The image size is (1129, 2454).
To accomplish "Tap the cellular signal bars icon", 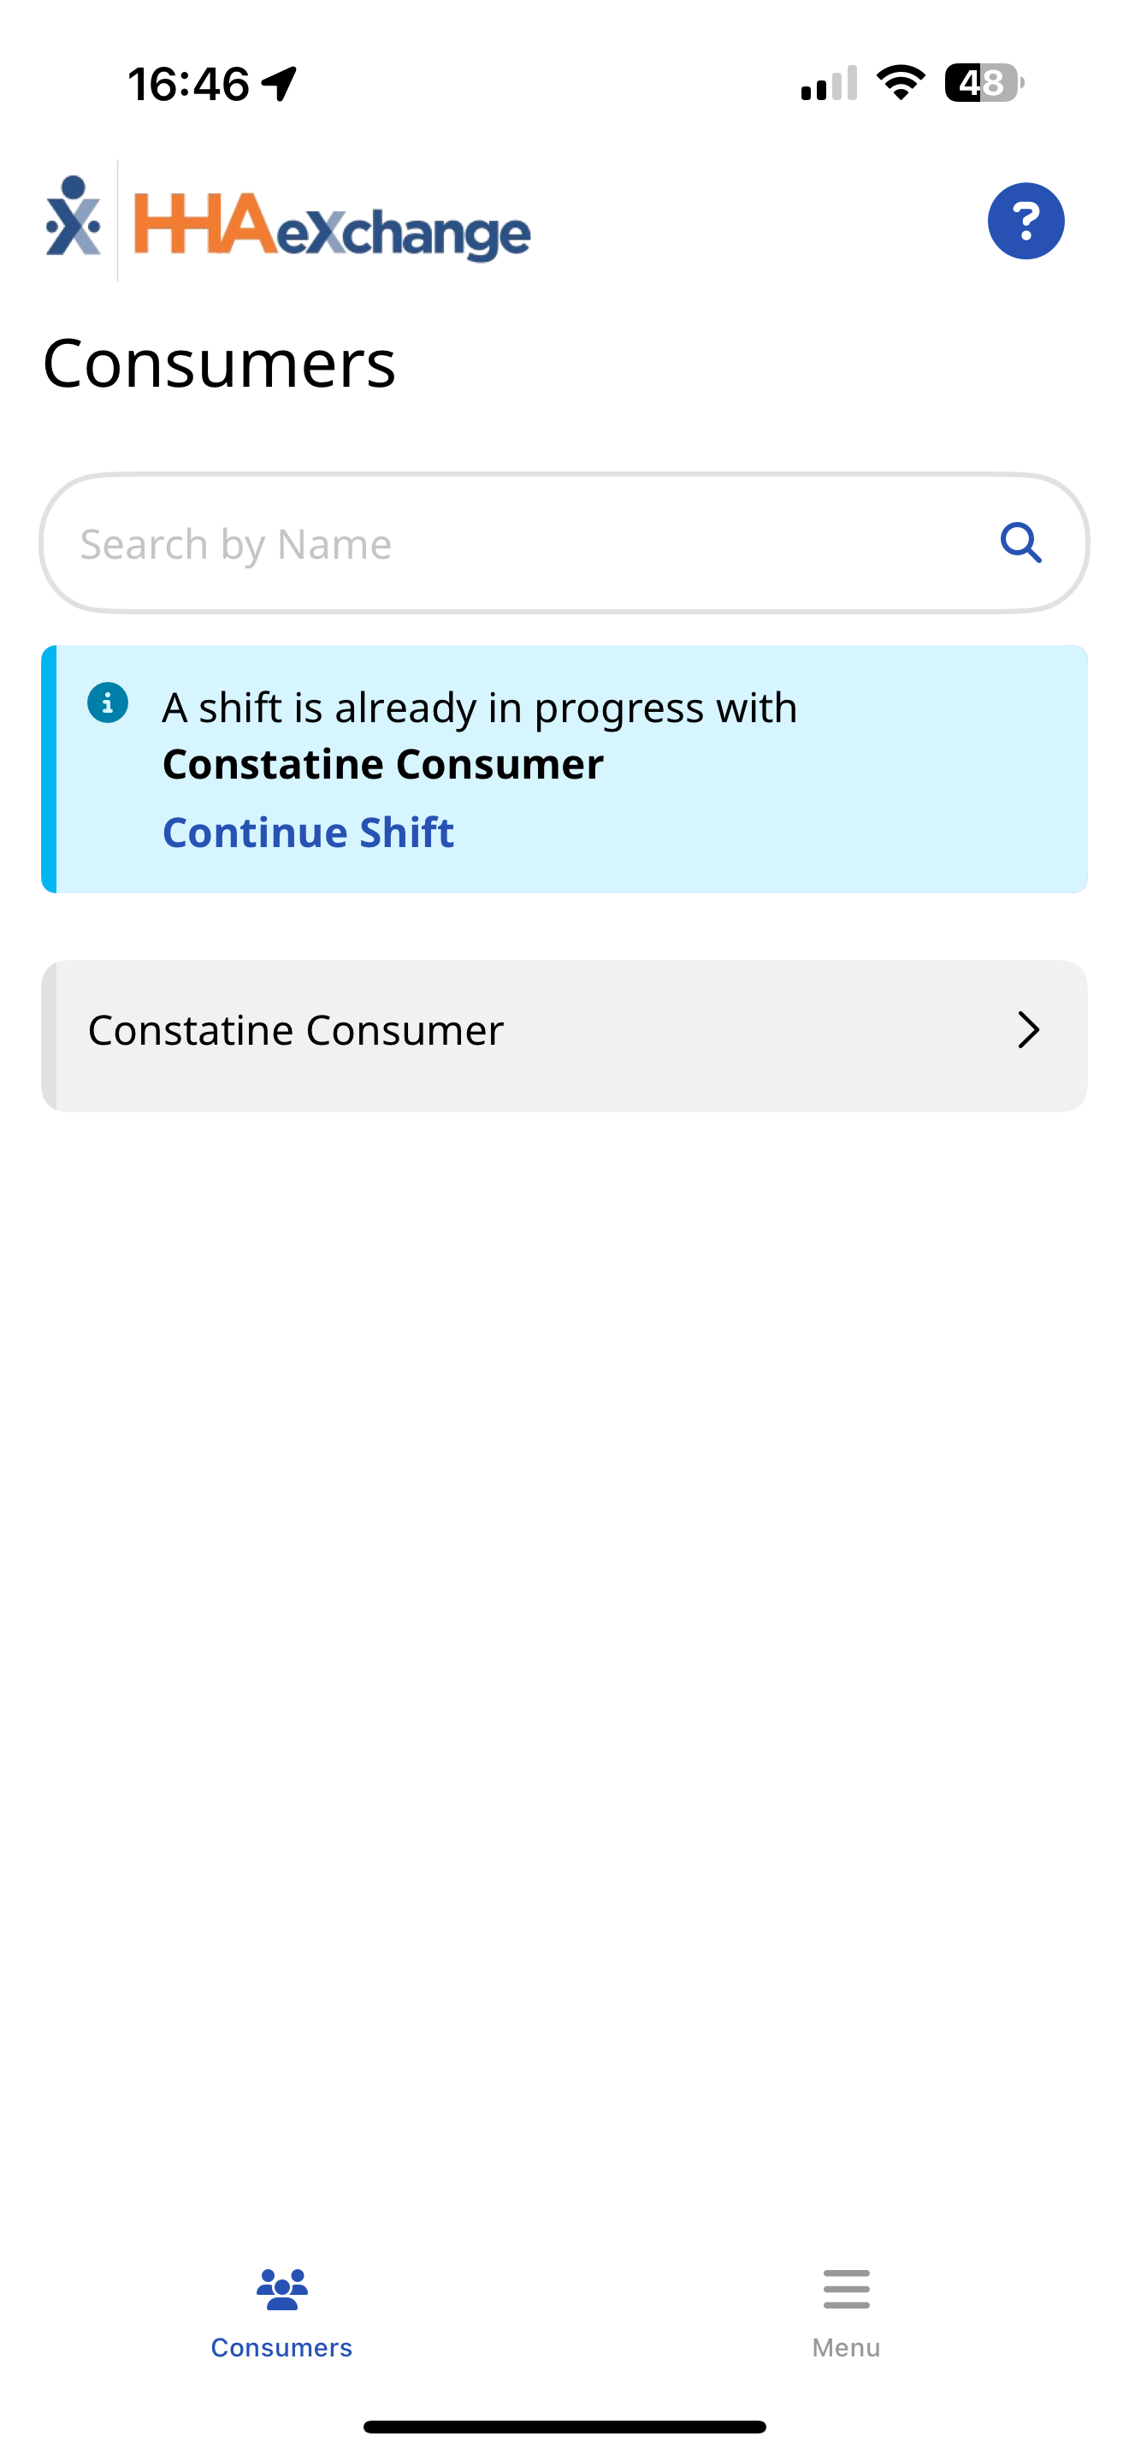I will tap(829, 84).
